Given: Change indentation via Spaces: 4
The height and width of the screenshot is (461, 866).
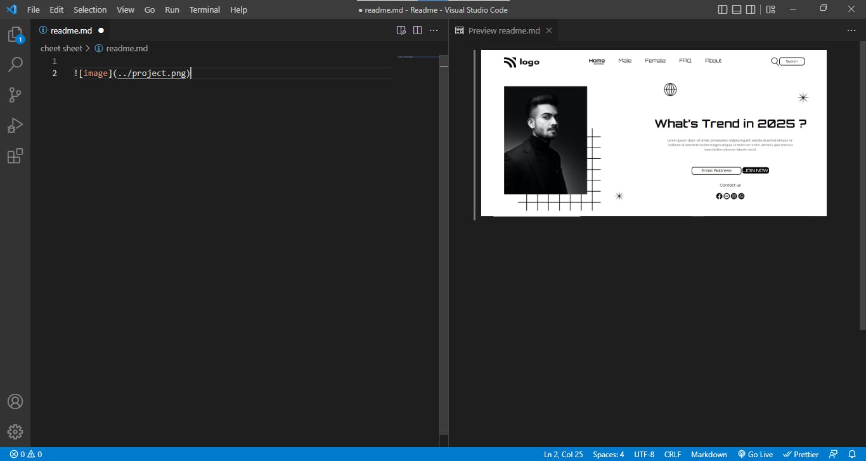Looking at the screenshot, I should 609,454.
